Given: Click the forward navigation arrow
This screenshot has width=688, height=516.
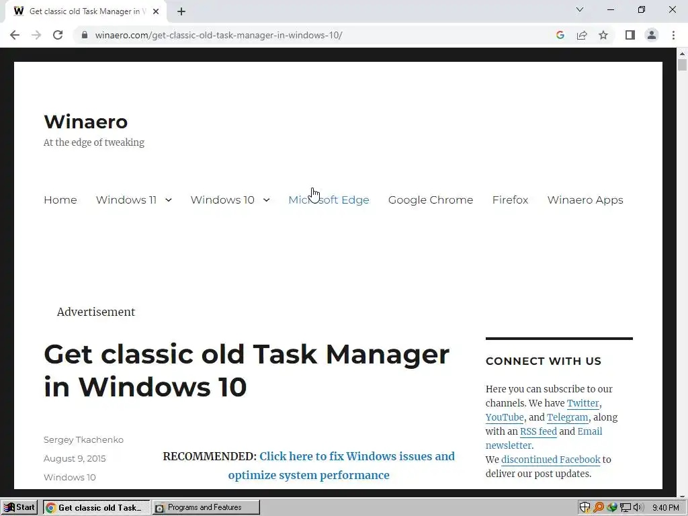Looking at the screenshot, I should click(x=36, y=35).
